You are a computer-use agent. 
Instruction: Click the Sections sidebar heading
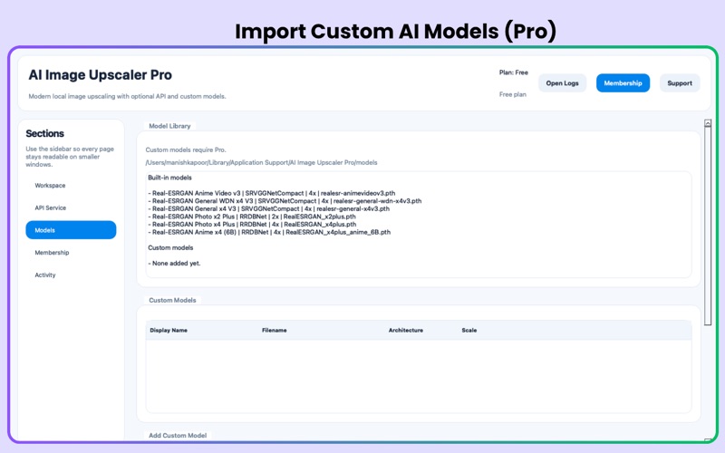pos(44,133)
